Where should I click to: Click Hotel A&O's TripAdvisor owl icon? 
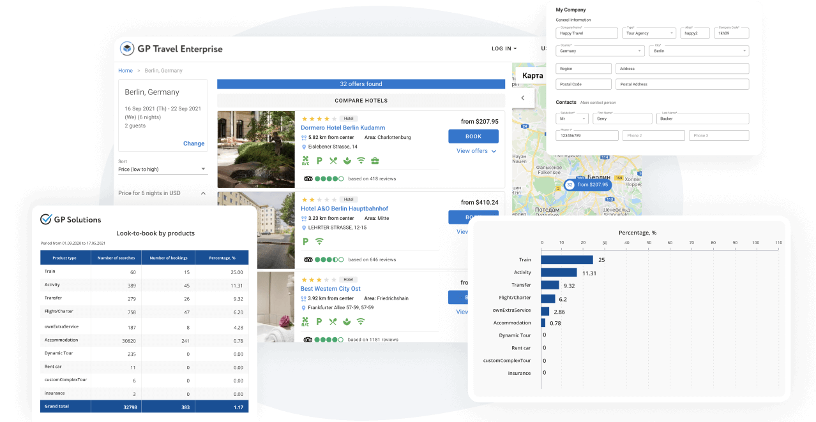point(308,259)
